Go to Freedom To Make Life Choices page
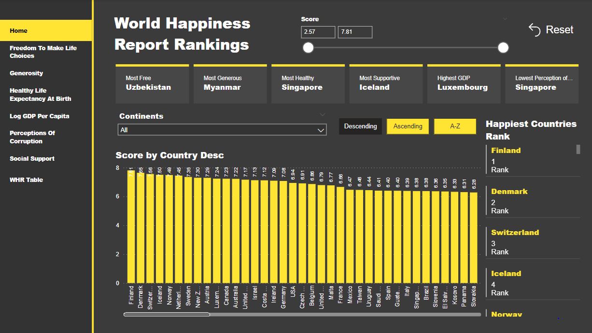 coord(46,52)
